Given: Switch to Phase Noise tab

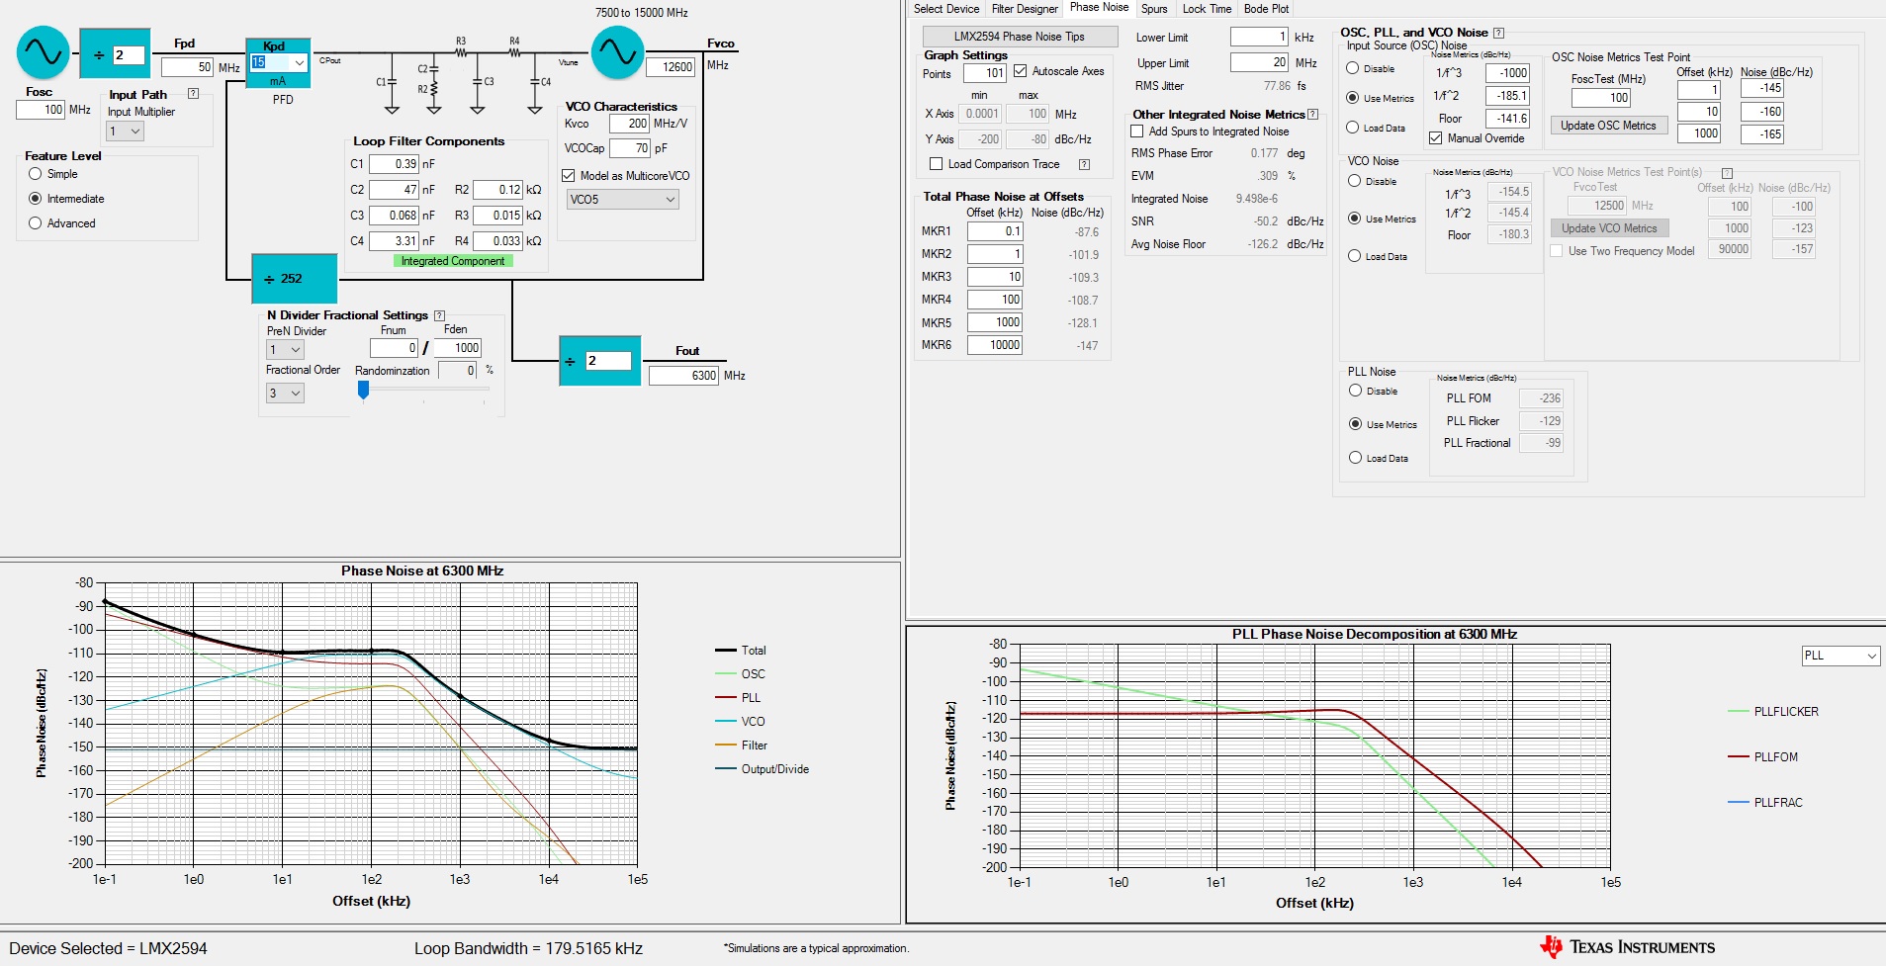Looking at the screenshot, I should [1099, 8].
